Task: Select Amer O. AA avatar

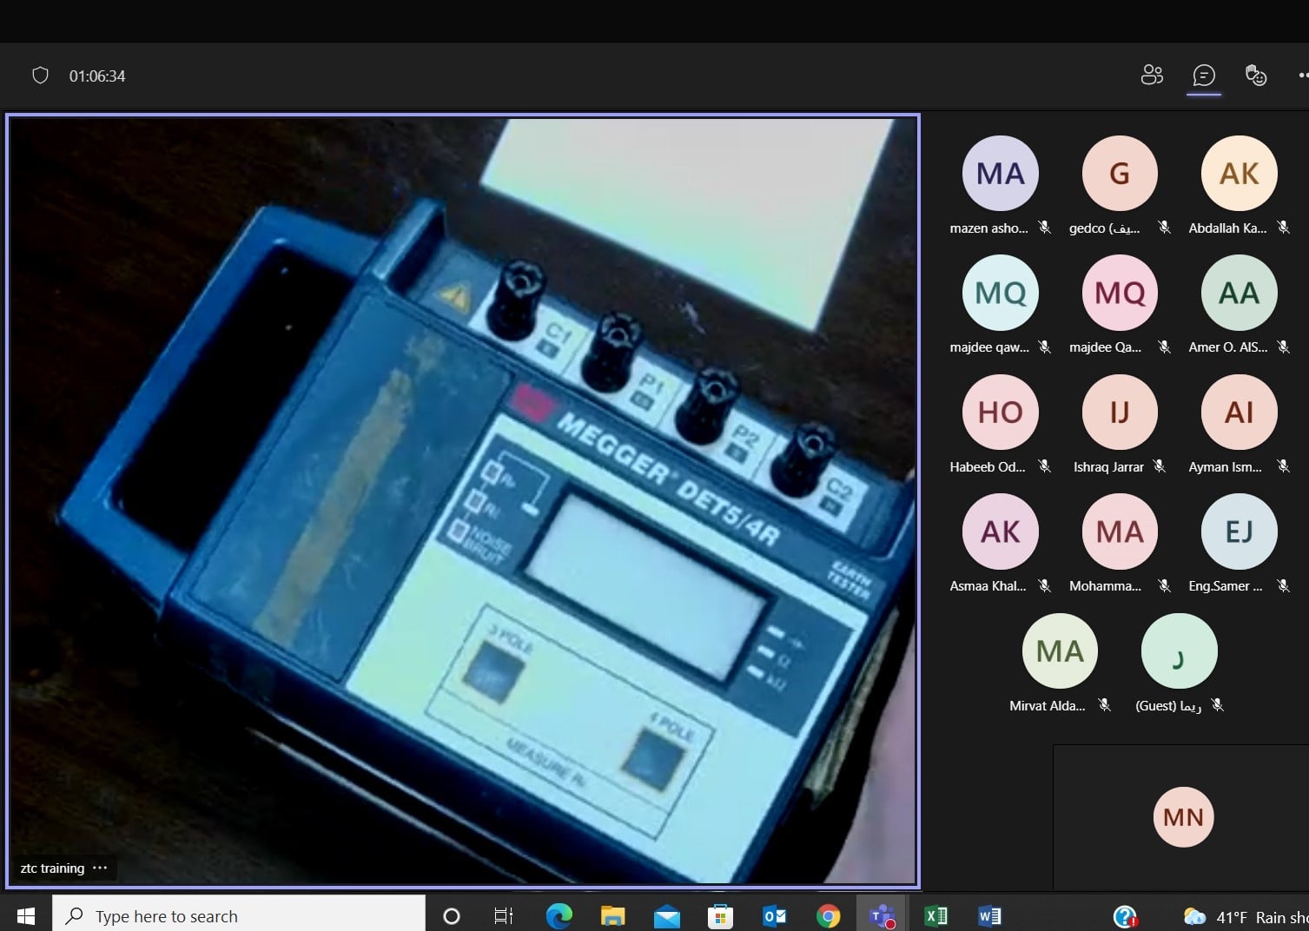Action: 1239,293
